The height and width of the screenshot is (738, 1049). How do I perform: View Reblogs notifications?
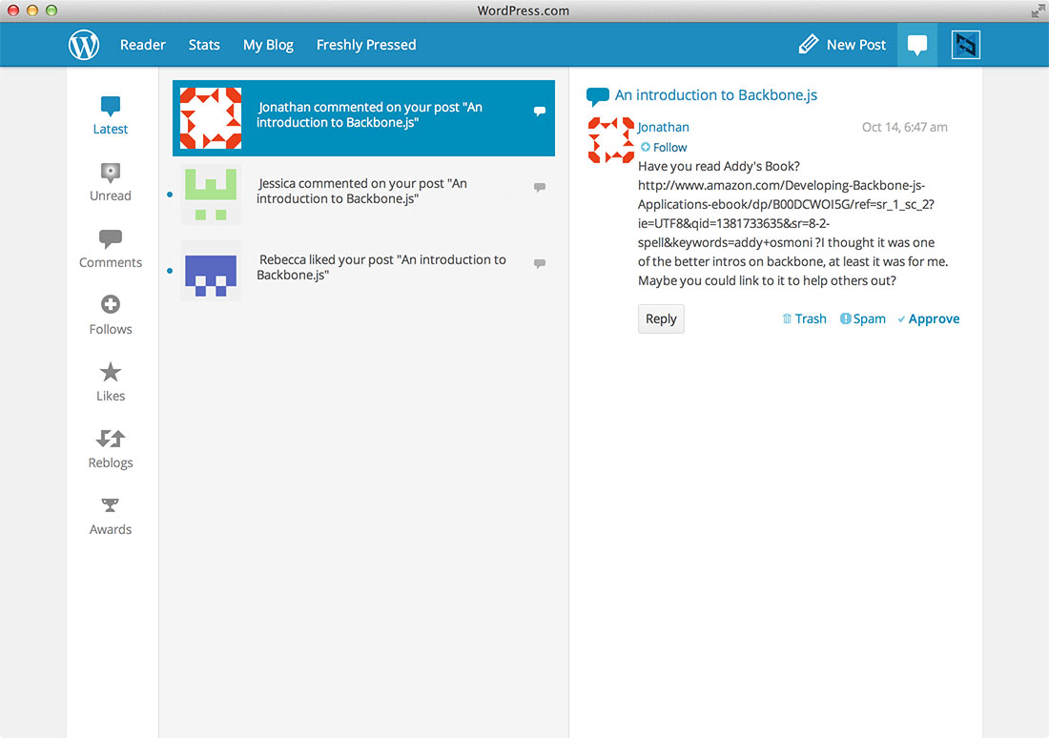110,448
